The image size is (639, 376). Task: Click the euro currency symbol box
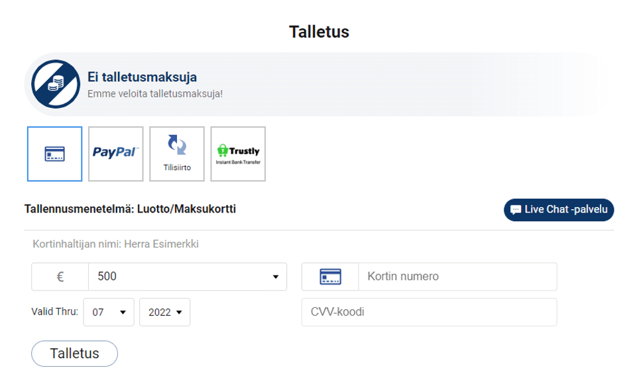60,277
